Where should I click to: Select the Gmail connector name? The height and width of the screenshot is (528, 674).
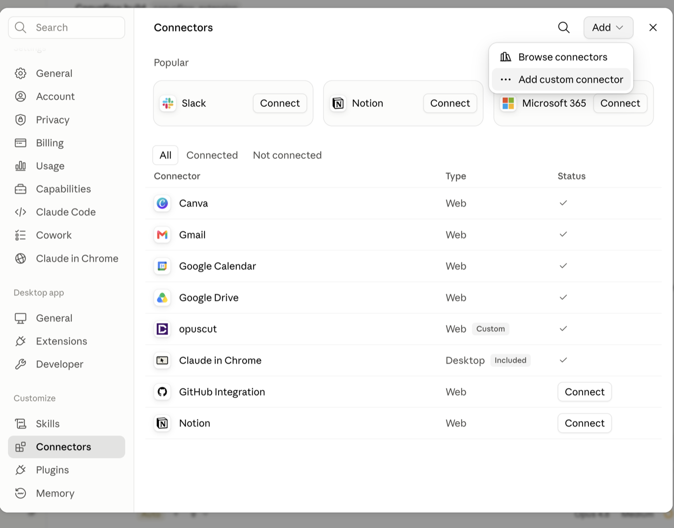(192, 235)
